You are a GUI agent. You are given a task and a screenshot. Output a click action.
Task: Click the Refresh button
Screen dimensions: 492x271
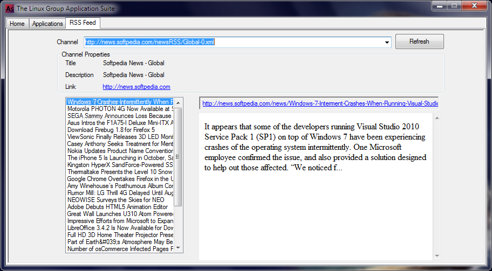419,41
